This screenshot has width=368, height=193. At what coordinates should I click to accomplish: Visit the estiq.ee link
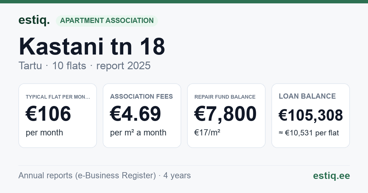(332, 176)
